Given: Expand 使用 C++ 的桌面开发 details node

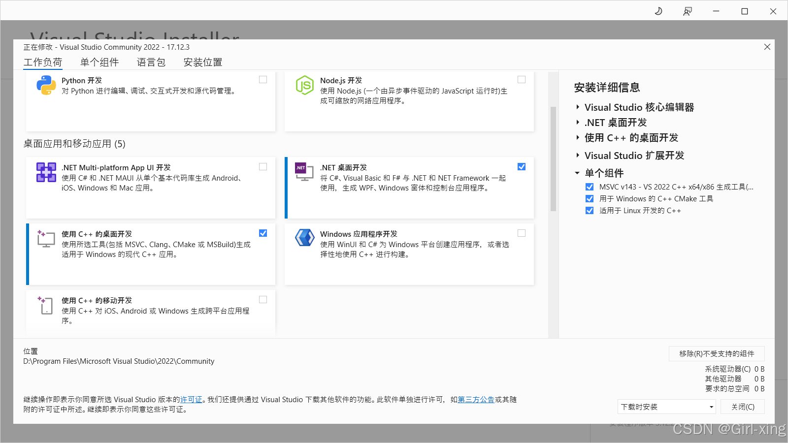Looking at the screenshot, I should tap(578, 137).
